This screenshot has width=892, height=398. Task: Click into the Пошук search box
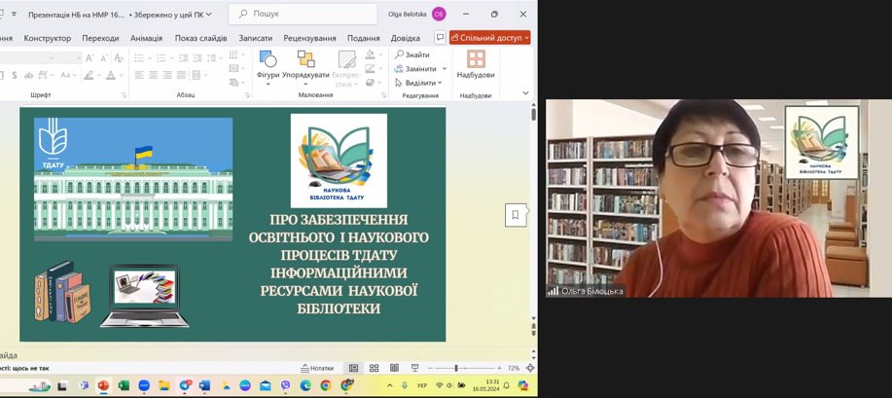[303, 15]
